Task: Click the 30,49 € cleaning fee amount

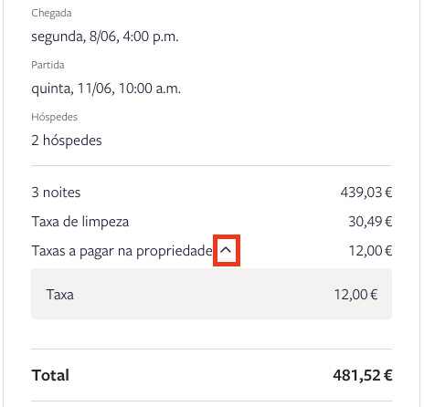Action: point(370,222)
